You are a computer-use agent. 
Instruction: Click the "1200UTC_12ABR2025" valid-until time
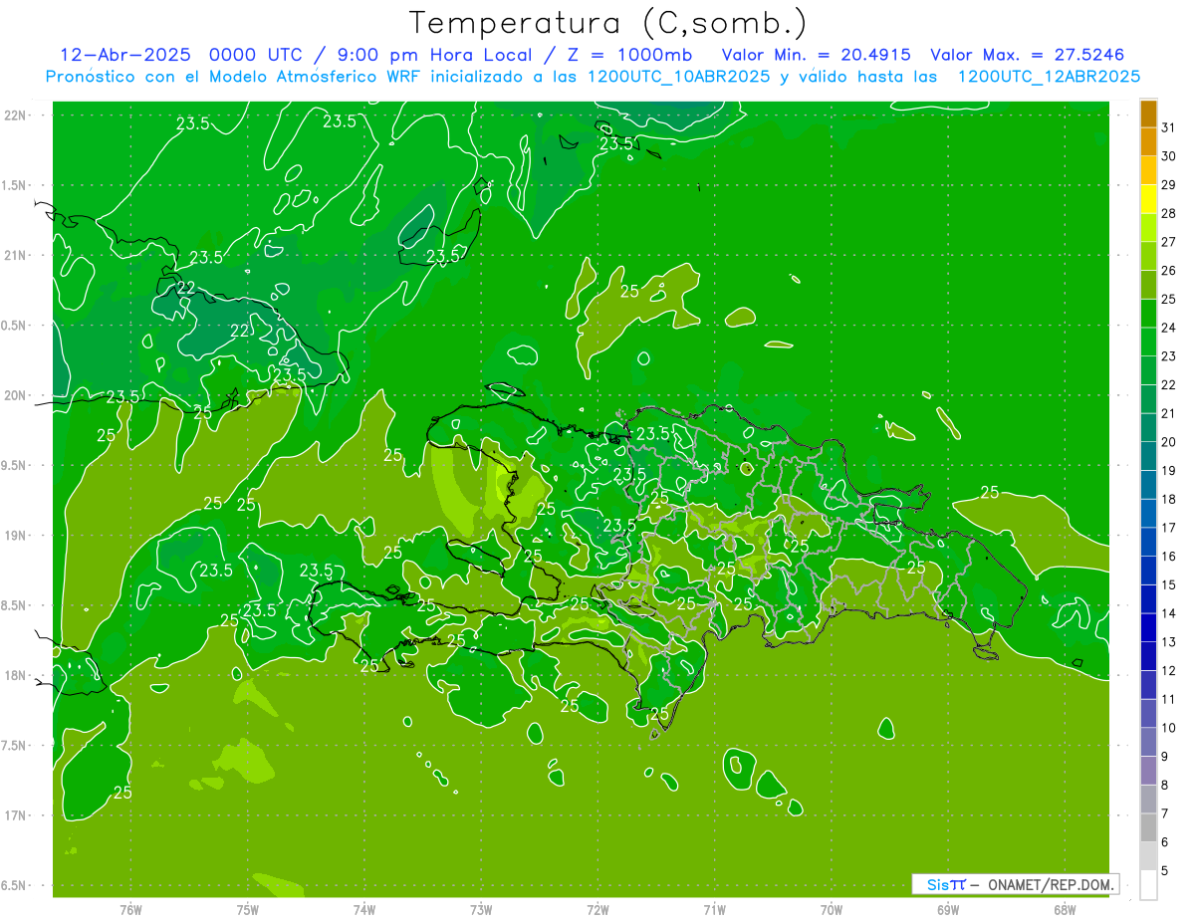tap(1048, 77)
